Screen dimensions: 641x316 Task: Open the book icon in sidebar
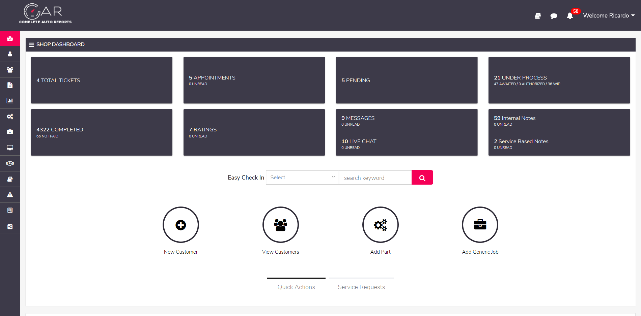tap(10, 179)
